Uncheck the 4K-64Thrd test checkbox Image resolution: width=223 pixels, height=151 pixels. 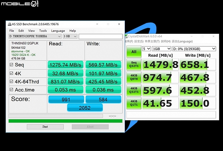[11, 82]
